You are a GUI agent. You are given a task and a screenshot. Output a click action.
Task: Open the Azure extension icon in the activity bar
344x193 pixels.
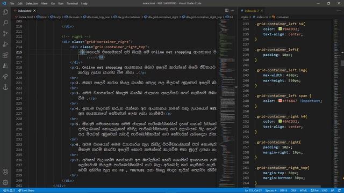tap(5, 65)
